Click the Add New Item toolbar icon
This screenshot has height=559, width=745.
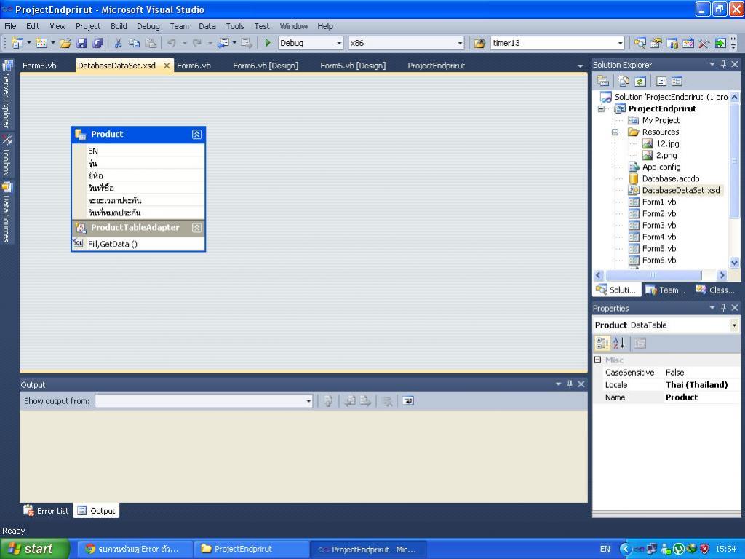click(41, 43)
